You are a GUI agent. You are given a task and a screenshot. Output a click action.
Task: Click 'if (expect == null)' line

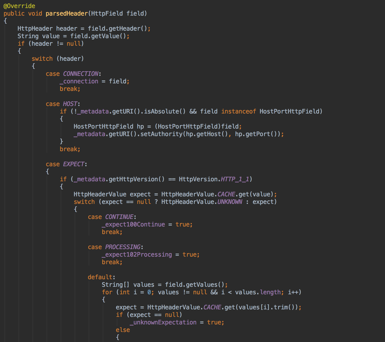[149, 315]
